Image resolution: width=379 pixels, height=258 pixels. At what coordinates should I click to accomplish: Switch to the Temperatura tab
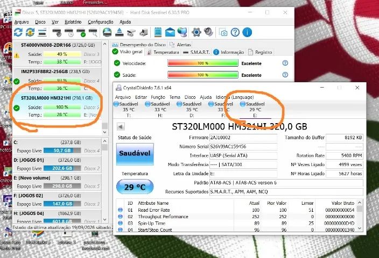(164, 52)
